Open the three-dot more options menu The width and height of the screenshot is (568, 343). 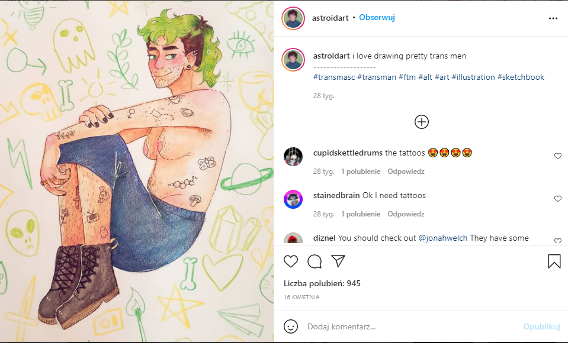click(x=553, y=18)
